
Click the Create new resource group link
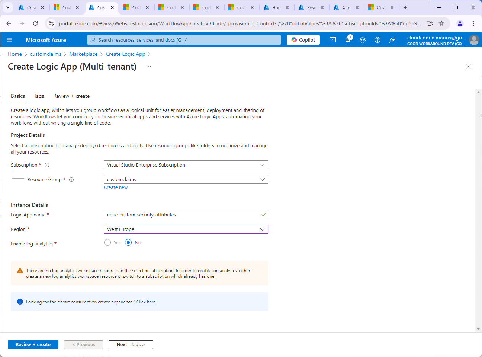[x=116, y=187]
